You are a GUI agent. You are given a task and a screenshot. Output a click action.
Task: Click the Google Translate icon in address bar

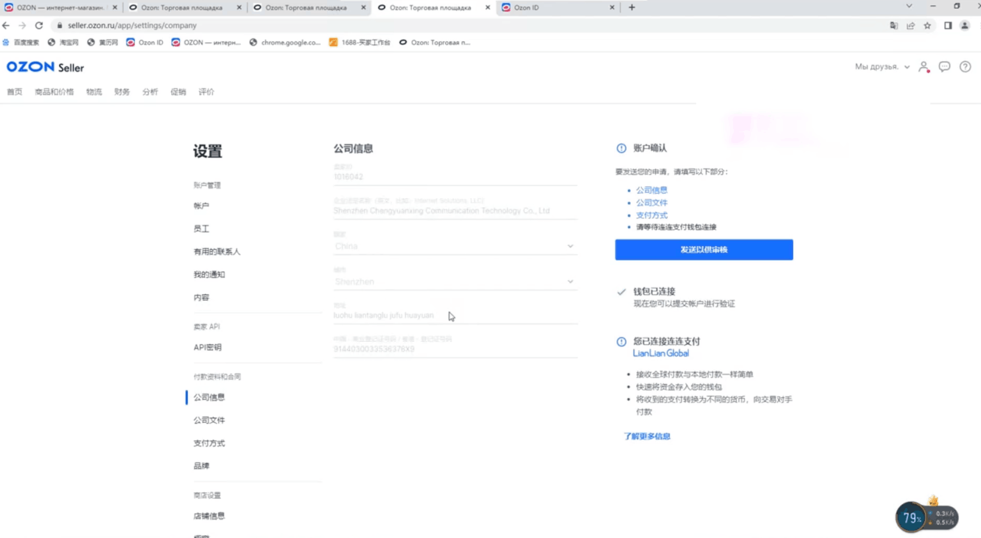pos(894,26)
